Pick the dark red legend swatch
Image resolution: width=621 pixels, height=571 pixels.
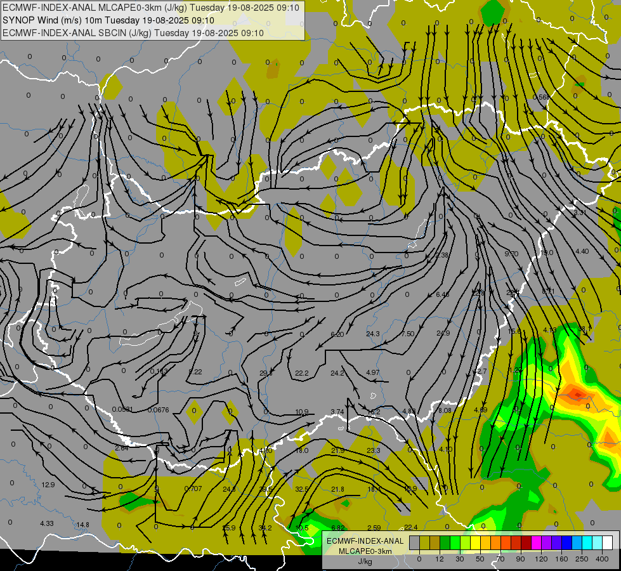(526, 542)
